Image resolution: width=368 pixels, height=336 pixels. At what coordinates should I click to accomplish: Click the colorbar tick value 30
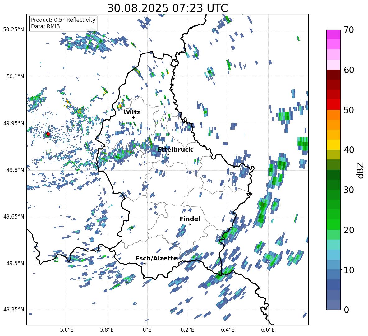click(349, 190)
